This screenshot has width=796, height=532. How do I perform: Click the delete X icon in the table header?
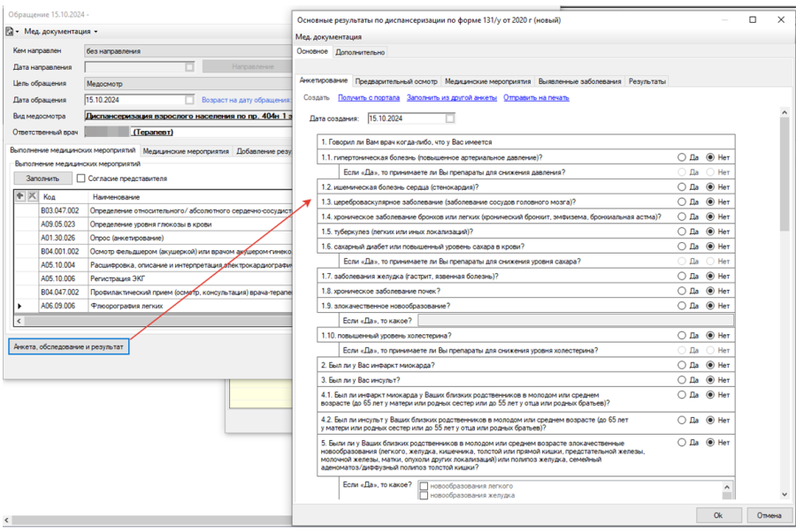click(x=32, y=196)
